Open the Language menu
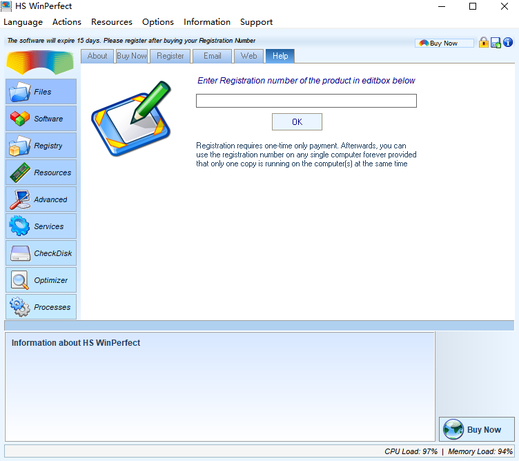This screenshot has height=461, width=519. coord(23,22)
